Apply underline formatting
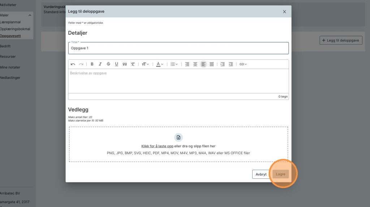Image resolution: width=370 pixels, height=207 pixels. pos(116,64)
